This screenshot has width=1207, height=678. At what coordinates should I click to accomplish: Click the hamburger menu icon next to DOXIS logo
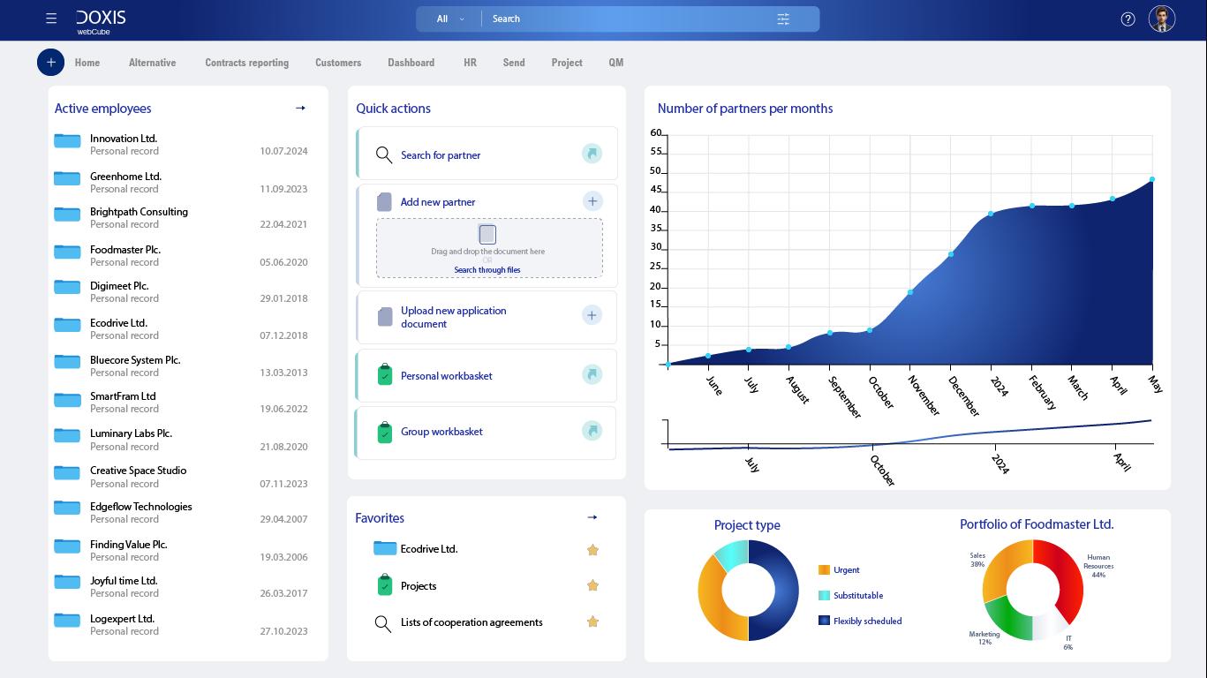pyautogui.click(x=50, y=19)
